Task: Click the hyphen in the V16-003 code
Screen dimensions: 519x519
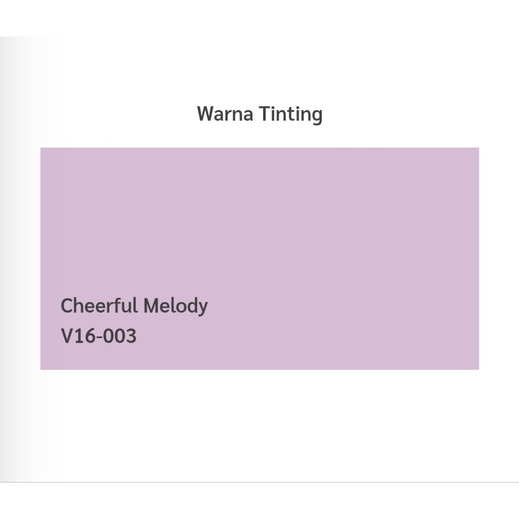Action: (x=99, y=337)
